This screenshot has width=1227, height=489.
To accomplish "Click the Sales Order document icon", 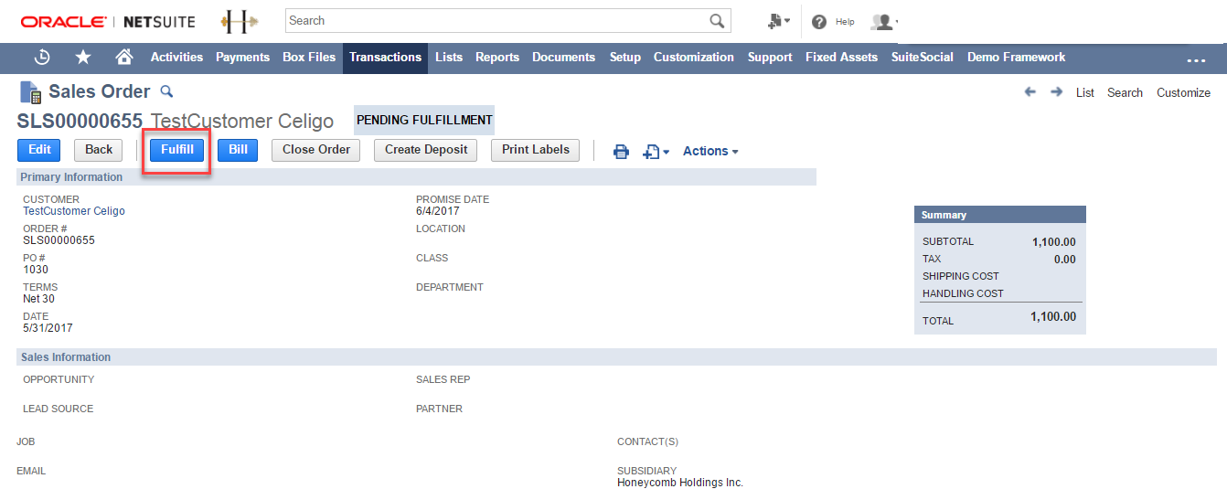I will coord(30,92).
